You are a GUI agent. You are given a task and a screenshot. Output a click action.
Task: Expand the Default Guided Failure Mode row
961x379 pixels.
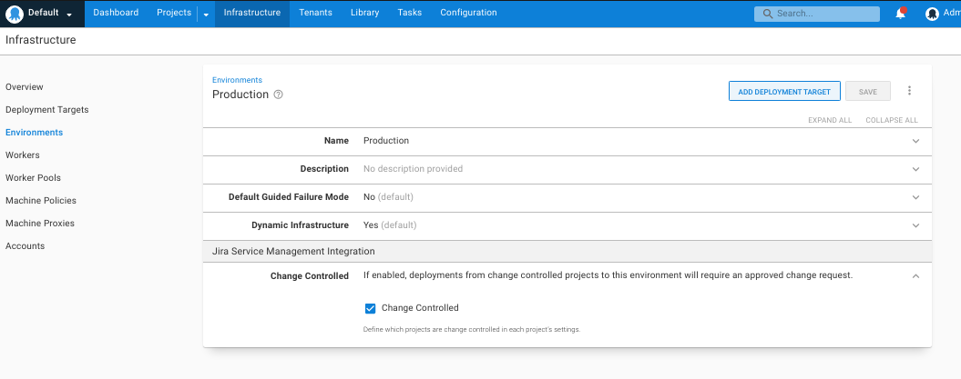tap(915, 197)
